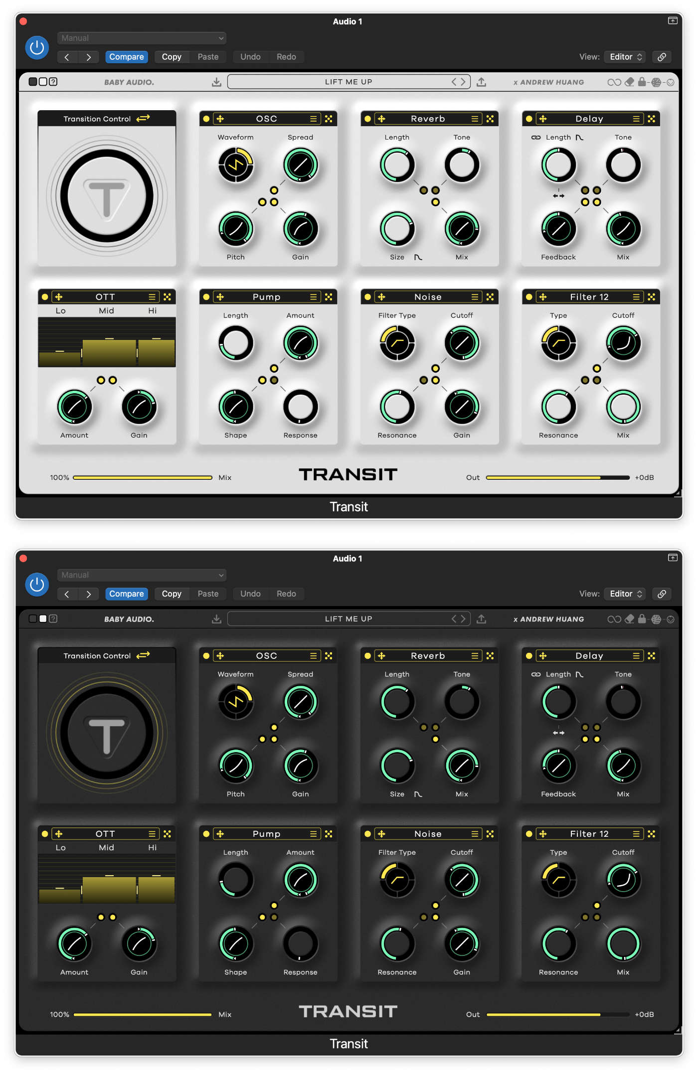Open Noise hamburger menu in dark-theme window
698x1074 pixels.
click(x=475, y=834)
